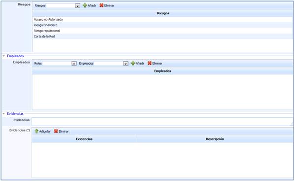Collapse the Evidencias section
295x181 pixels.
pos(3,114)
